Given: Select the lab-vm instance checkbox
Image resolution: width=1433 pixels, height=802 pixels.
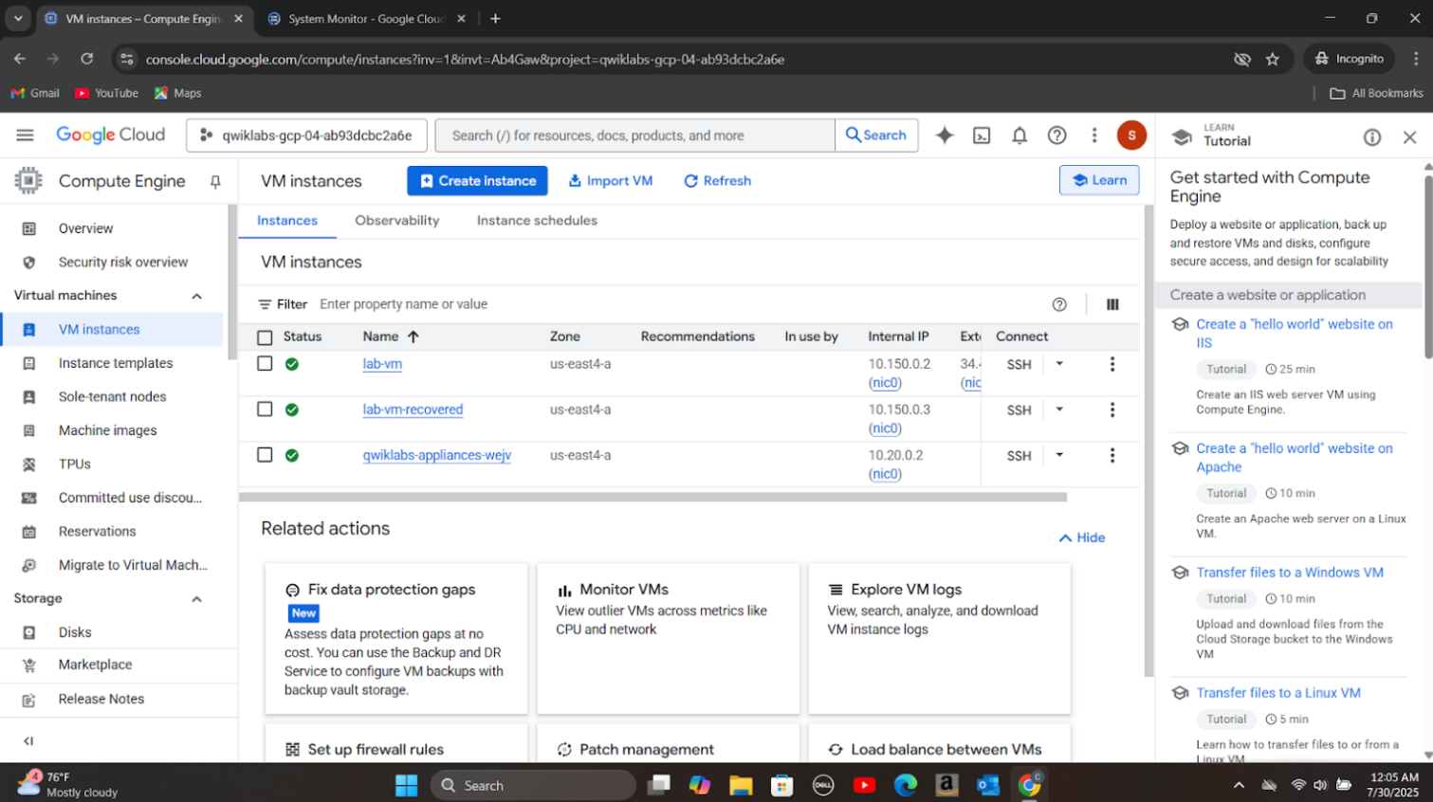Looking at the screenshot, I should click(x=265, y=364).
